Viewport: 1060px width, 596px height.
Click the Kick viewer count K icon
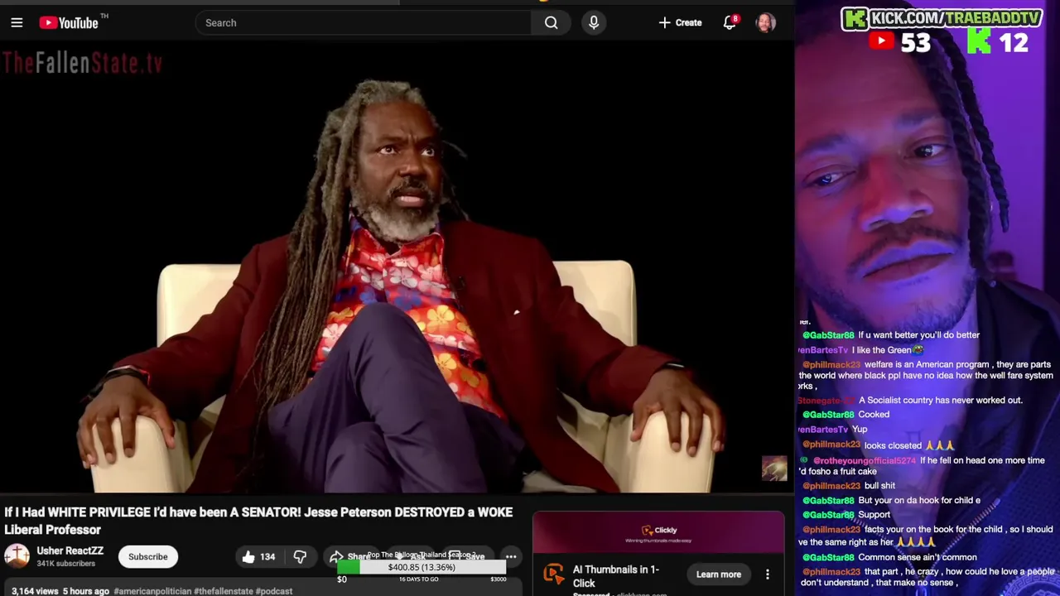coord(979,41)
